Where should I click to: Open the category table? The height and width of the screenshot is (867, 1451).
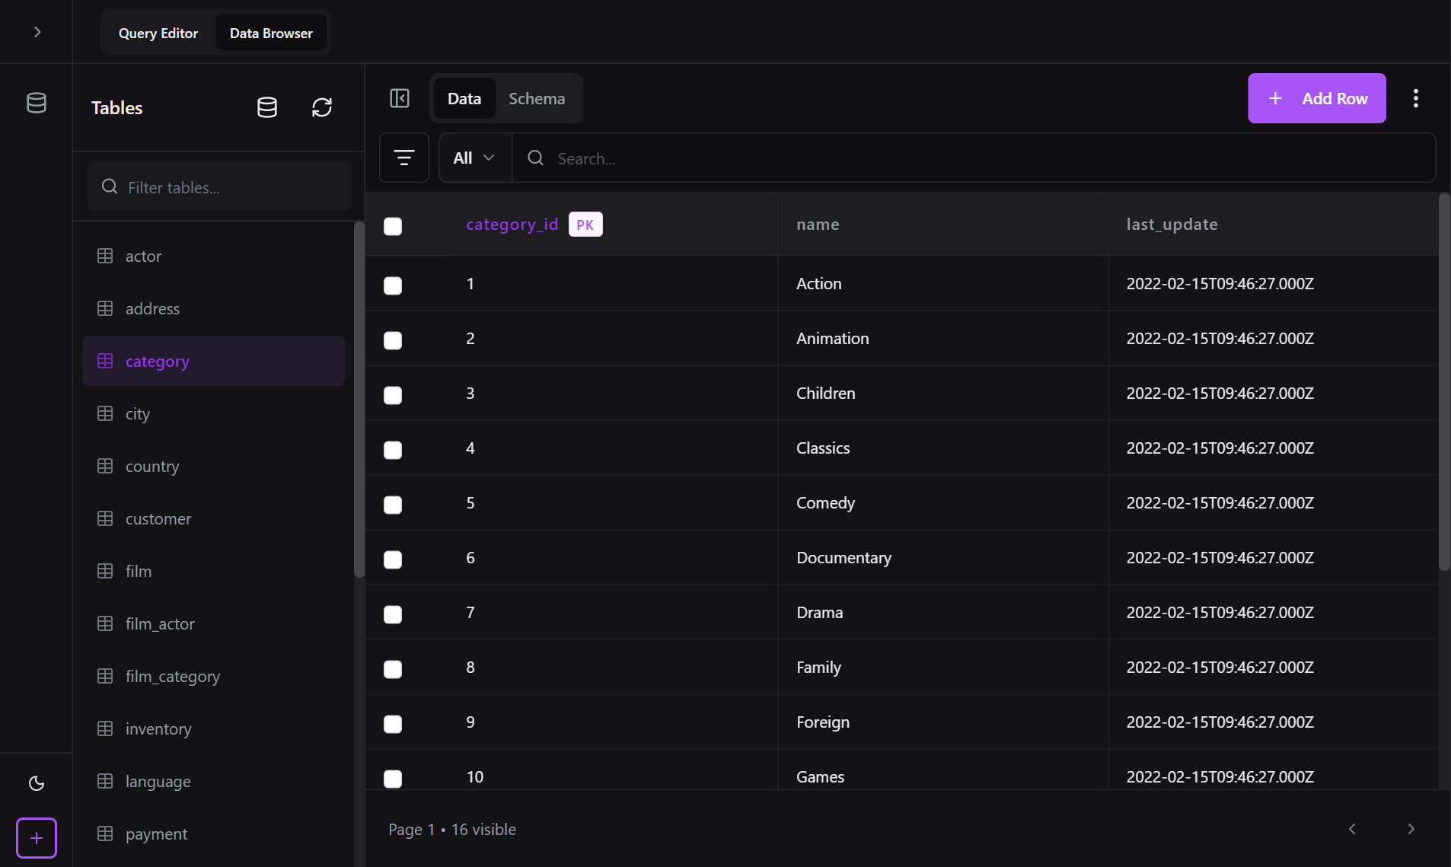213,361
